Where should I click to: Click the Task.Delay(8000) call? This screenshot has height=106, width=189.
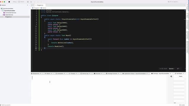coord(60,30)
